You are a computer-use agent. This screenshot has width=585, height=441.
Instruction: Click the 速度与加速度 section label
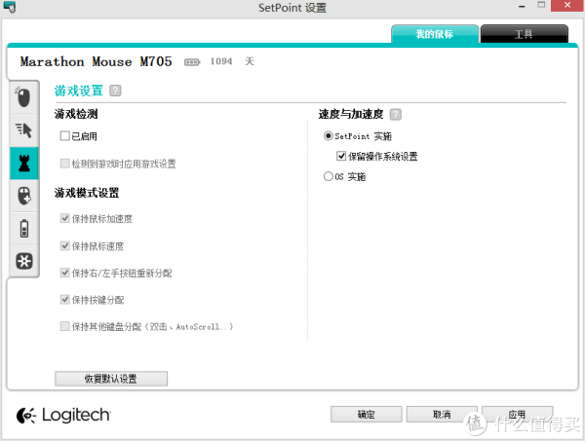pyautogui.click(x=351, y=114)
